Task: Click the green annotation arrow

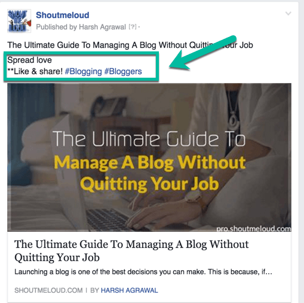Action: (202, 53)
